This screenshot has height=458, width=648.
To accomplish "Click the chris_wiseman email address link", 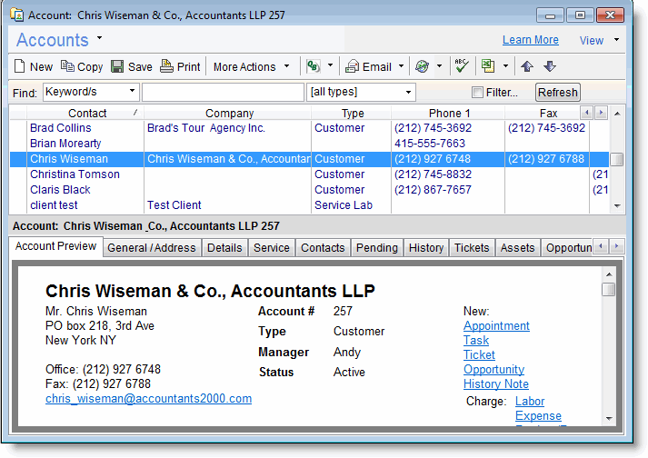I will [x=148, y=399].
